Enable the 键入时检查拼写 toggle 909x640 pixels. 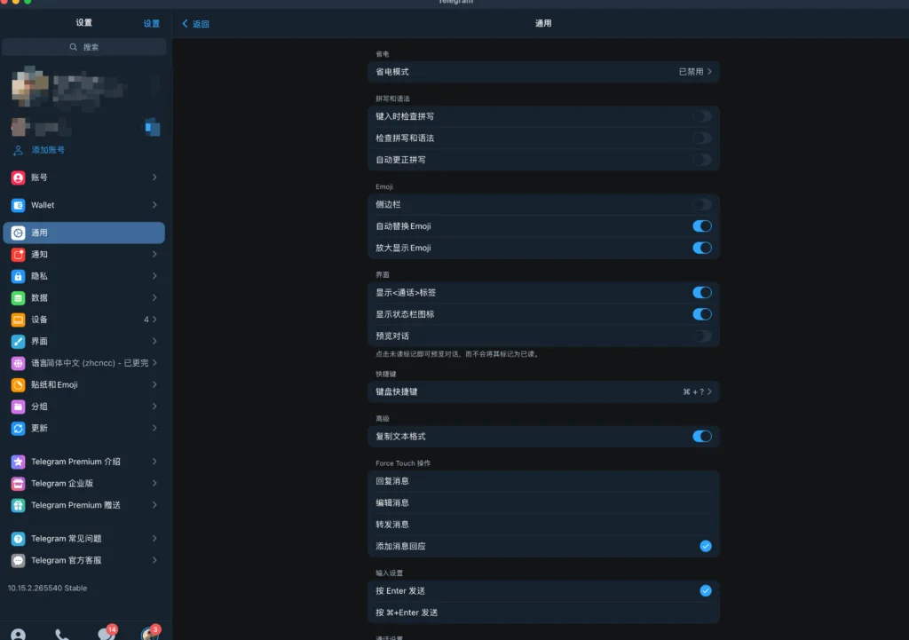(x=701, y=116)
